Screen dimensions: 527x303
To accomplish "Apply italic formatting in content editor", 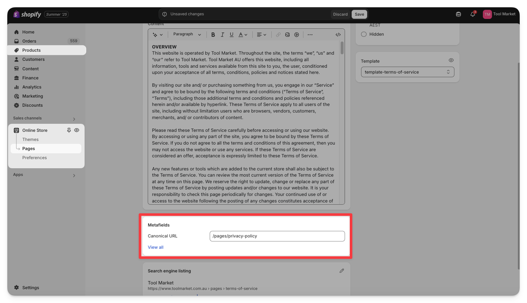I will 222,35.
